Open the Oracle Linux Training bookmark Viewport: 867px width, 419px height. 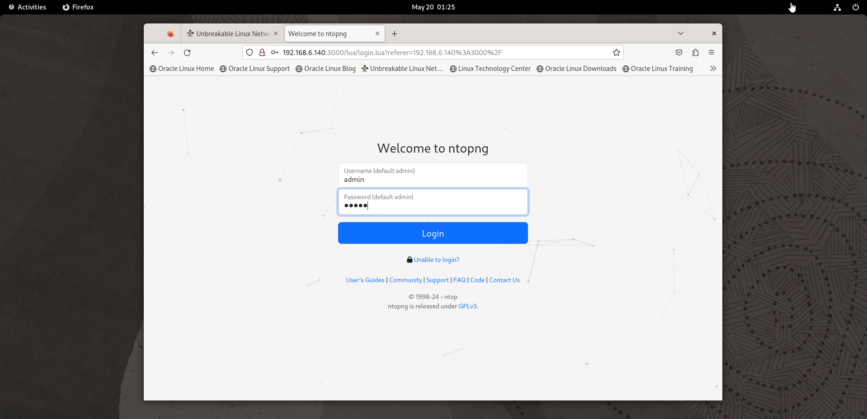[x=658, y=69]
